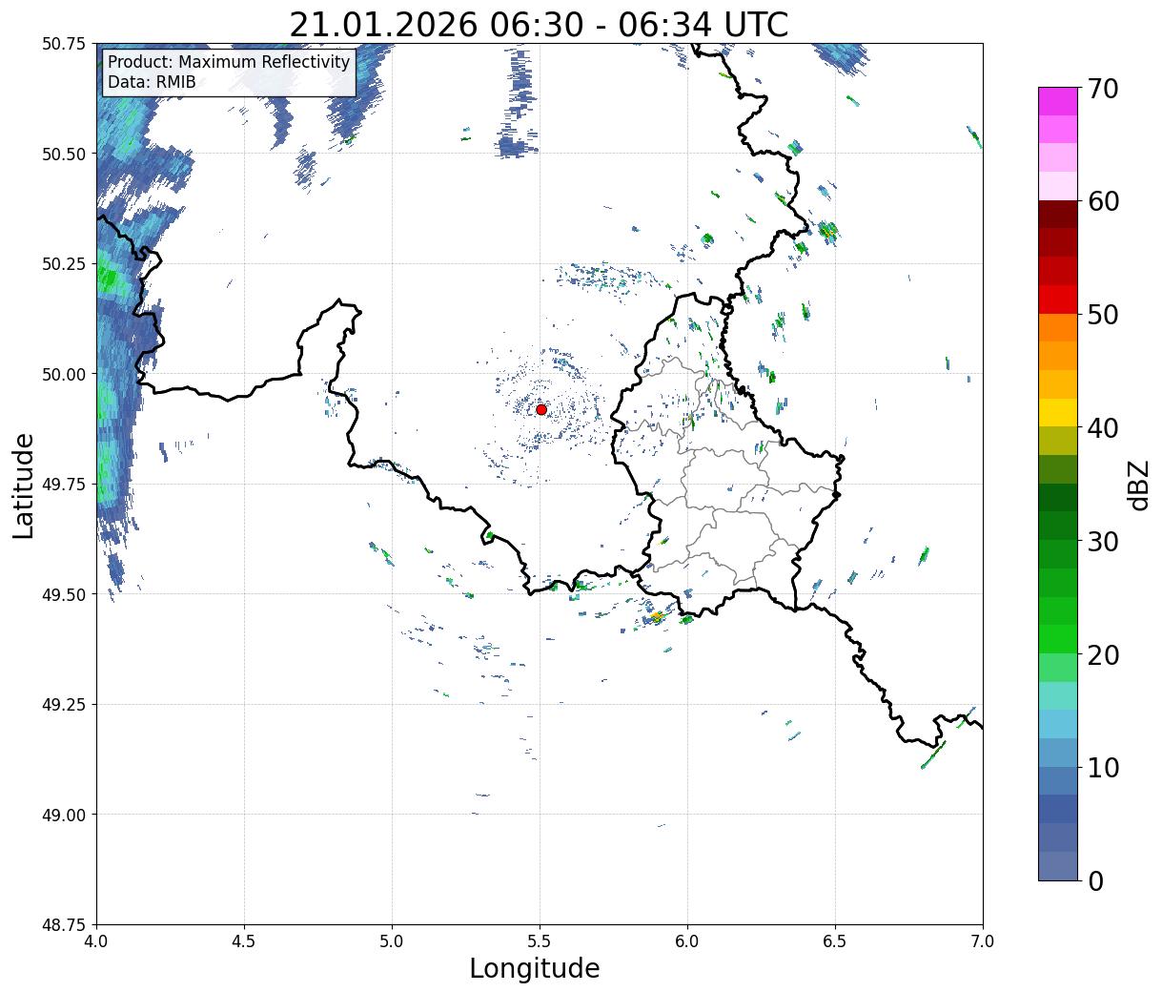This screenshot has height=992, width=1162.
Task: Click the latitude tick label 49.75
Action: (64, 485)
